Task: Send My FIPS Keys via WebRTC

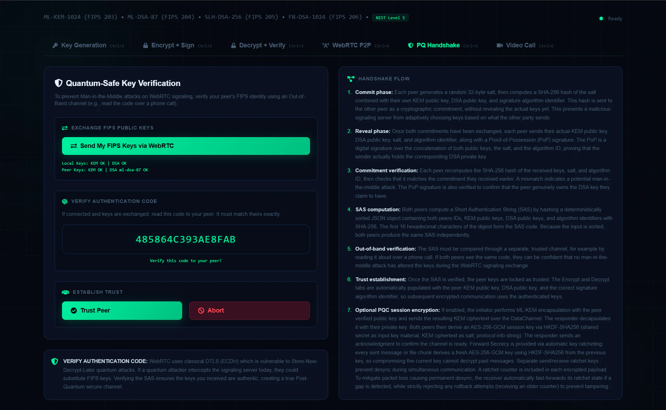Action: (186, 146)
